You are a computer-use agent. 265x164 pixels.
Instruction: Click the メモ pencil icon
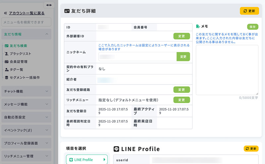198,26
